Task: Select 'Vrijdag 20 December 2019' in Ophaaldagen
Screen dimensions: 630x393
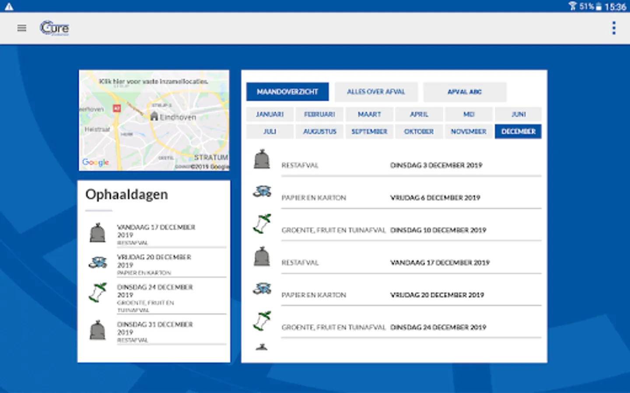Action: [154, 261]
